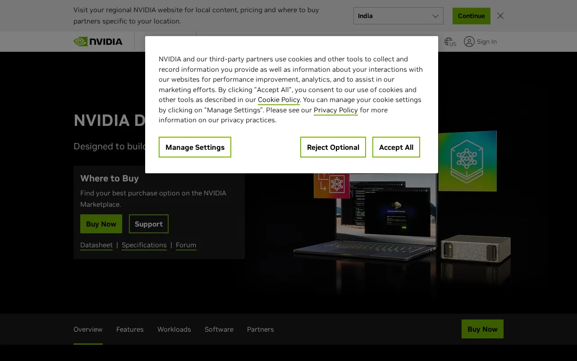Image resolution: width=577 pixels, height=361 pixels.
Task: Click the Where to Buy heading
Action: click(x=110, y=178)
